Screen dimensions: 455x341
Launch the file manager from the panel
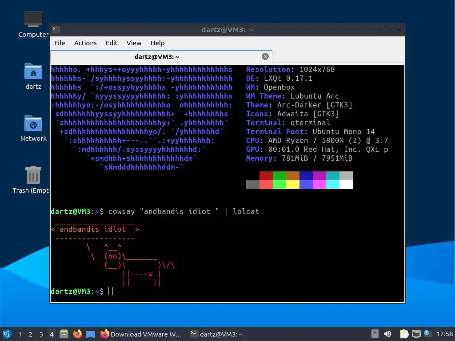(64, 334)
